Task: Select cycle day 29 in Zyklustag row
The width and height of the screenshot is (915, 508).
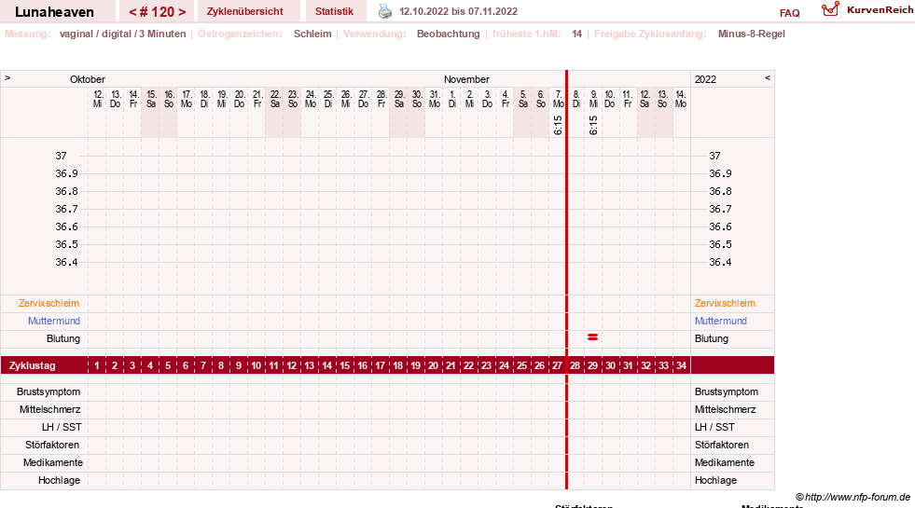Action: (593, 365)
